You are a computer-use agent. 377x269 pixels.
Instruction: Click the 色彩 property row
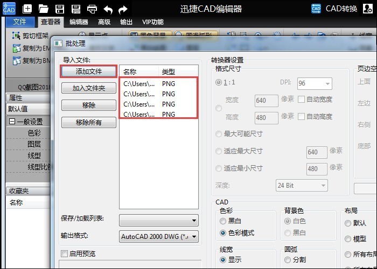29,133
